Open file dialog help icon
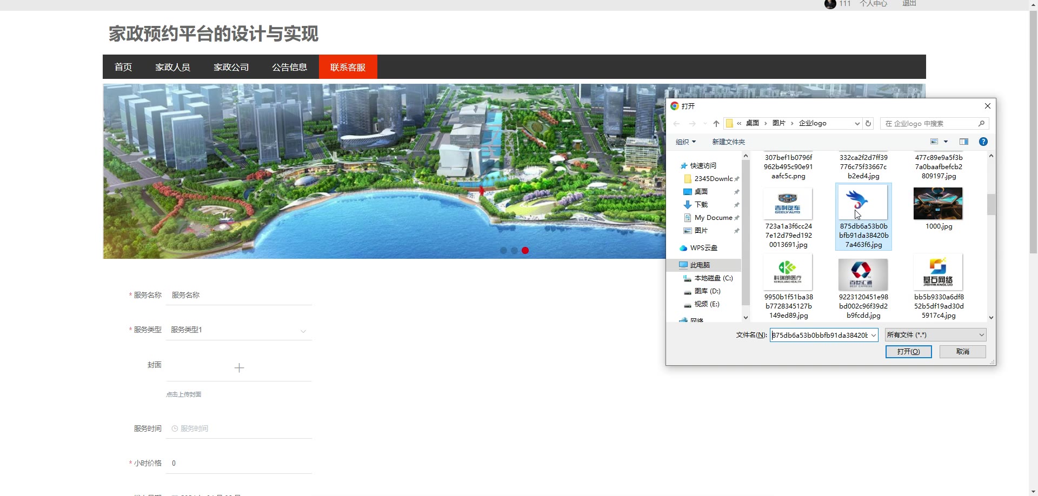 point(983,142)
